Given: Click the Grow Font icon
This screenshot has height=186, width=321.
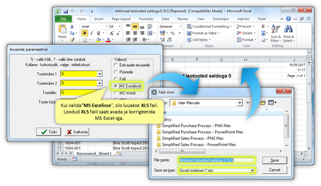Looking at the screenshot, I should coord(111,33).
